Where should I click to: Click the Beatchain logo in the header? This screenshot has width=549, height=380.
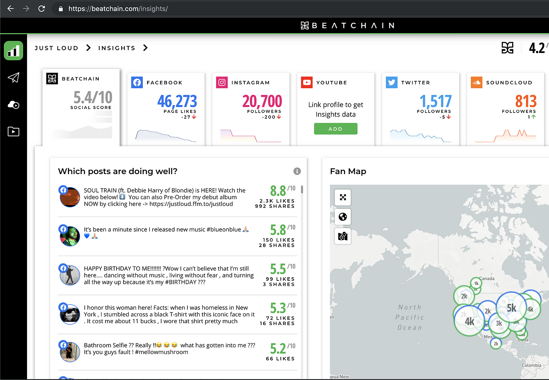click(x=347, y=25)
